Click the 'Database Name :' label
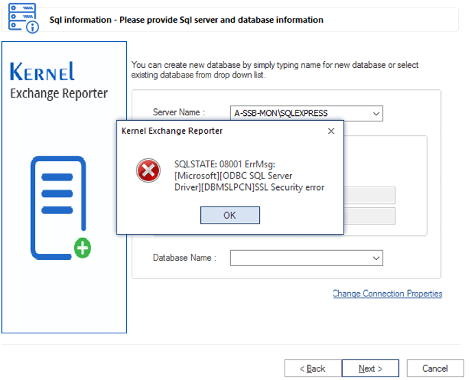The width and height of the screenshot is (469, 380). click(184, 258)
